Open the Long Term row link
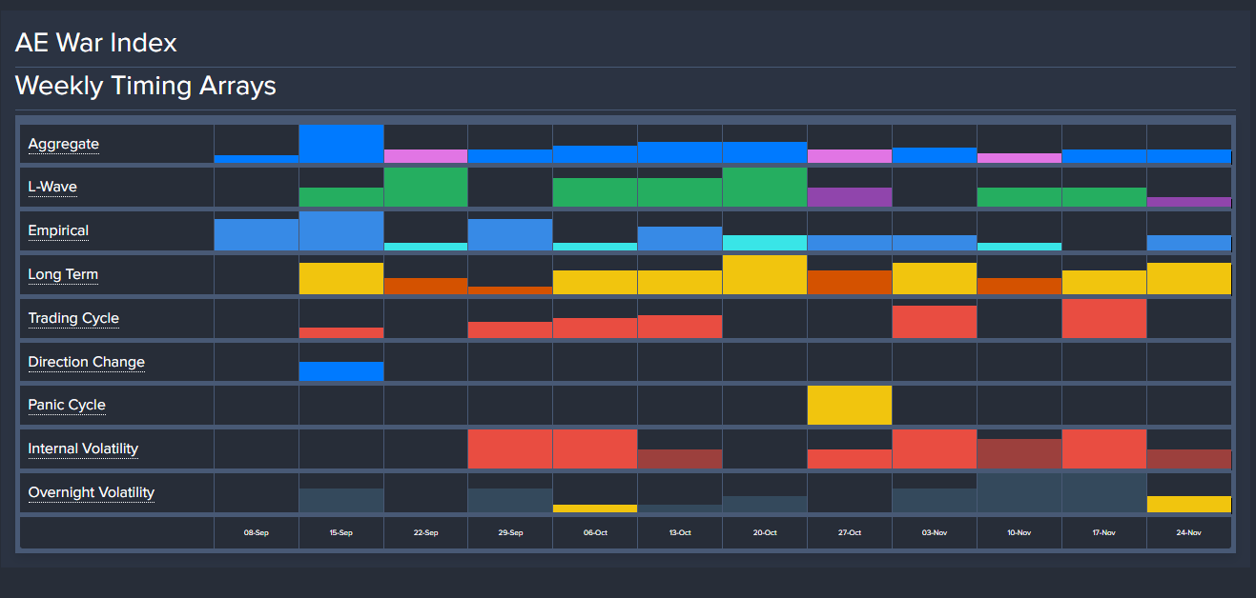This screenshot has width=1256, height=598. (63, 275)
